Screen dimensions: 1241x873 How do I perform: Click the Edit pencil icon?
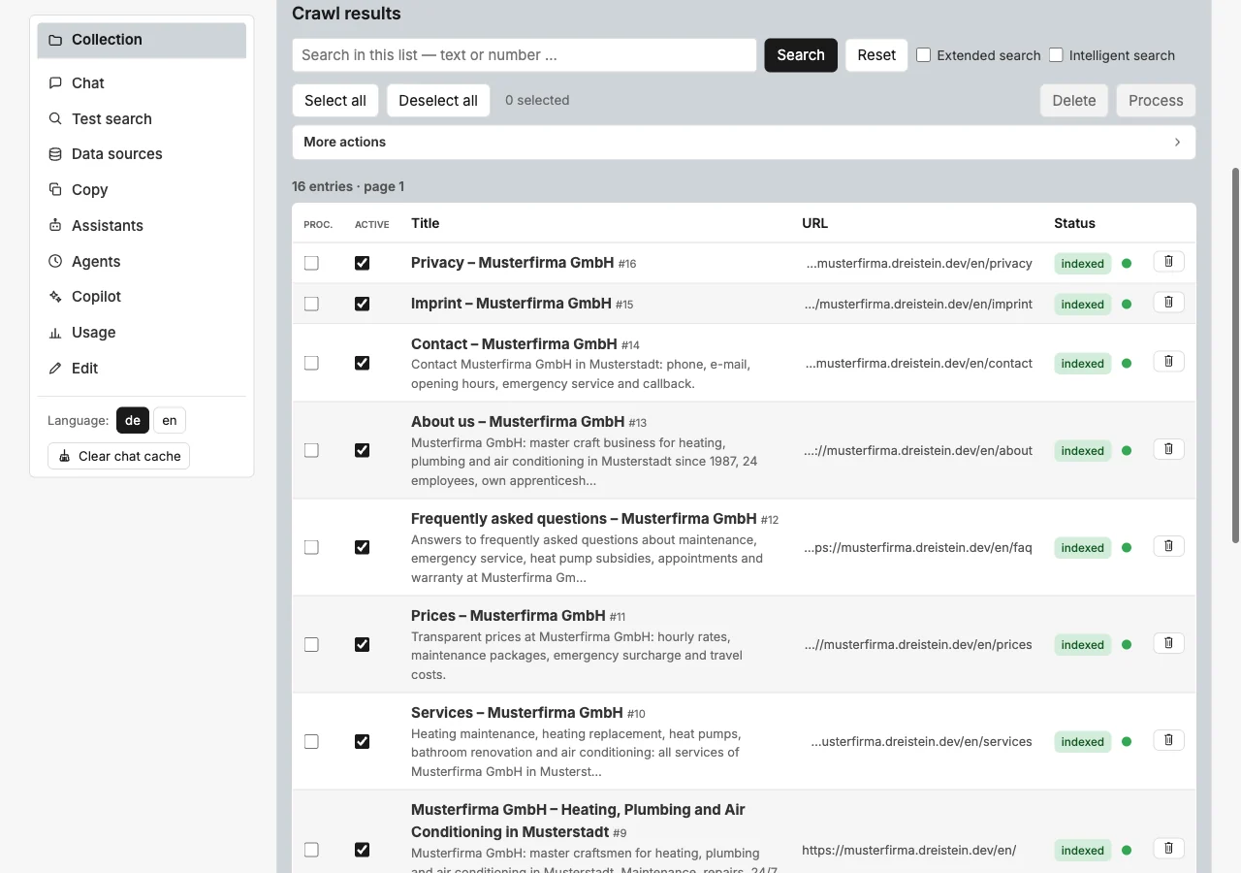click(x=55, y=369)
